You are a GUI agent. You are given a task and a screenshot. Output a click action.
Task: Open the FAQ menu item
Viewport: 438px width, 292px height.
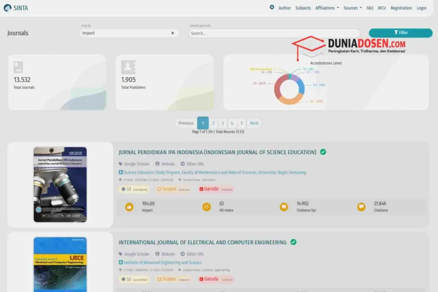[370, 7]
